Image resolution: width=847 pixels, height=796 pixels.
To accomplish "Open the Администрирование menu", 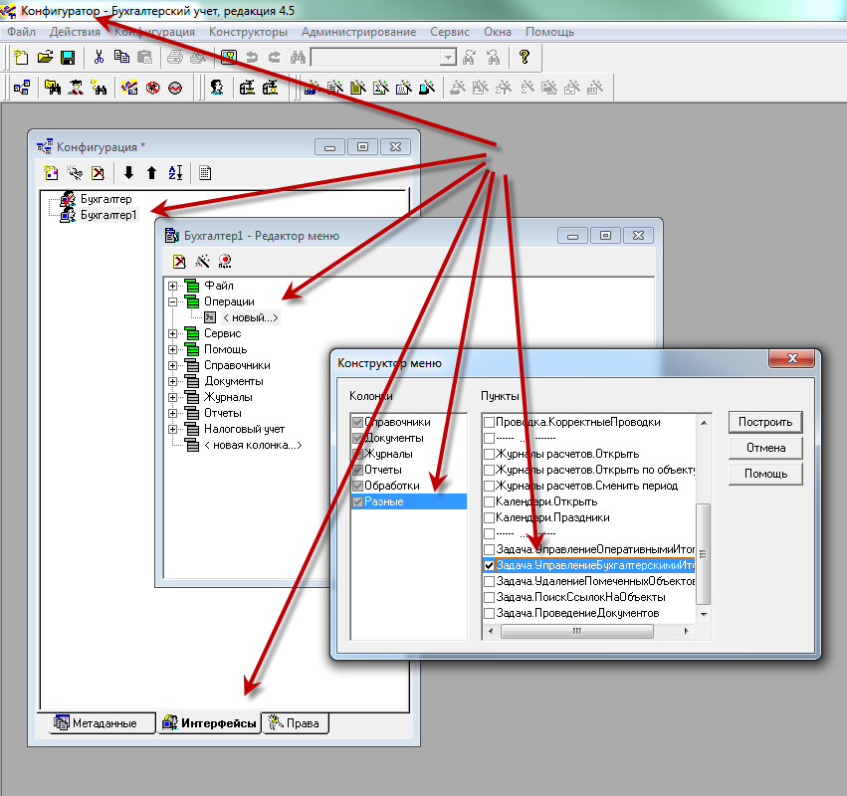I will tap(358, 32).
